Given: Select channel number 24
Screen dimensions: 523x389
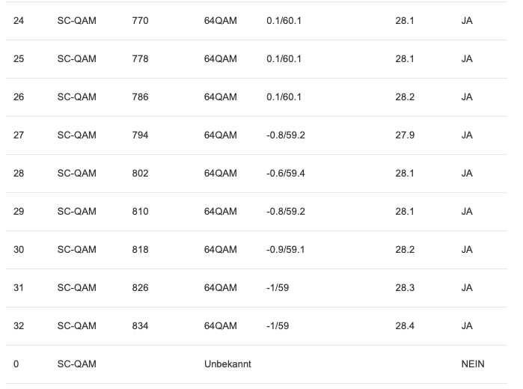Looking at the screenshot, I should coord(19,21).
